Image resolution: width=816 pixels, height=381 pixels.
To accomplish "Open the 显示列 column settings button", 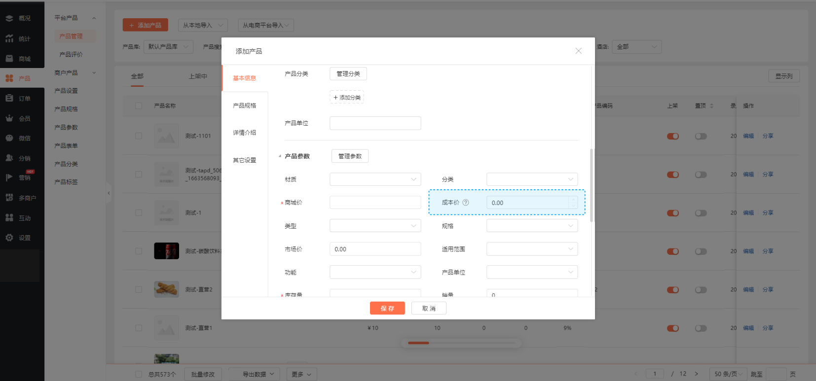I will pyautogui.click(x=784, y=76).
